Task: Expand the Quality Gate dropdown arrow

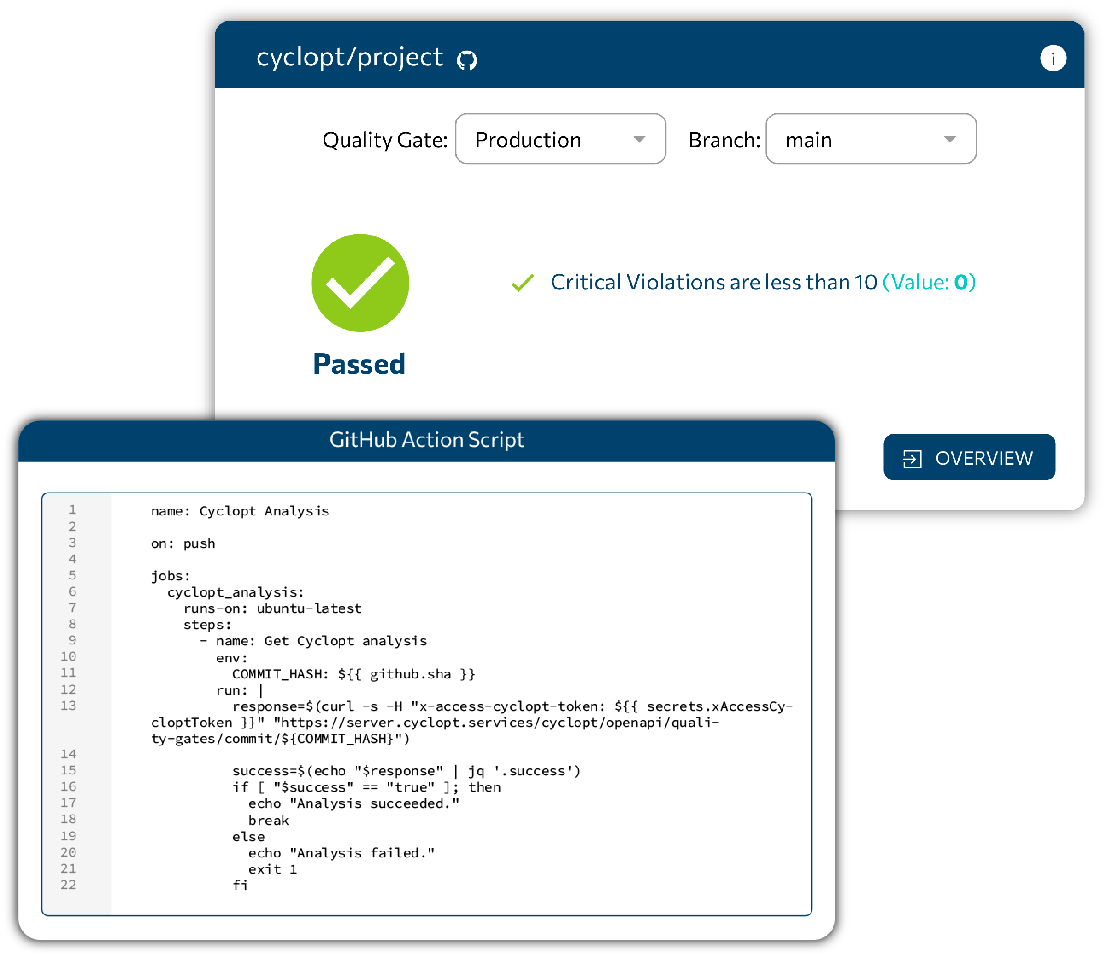Action: 639,140
